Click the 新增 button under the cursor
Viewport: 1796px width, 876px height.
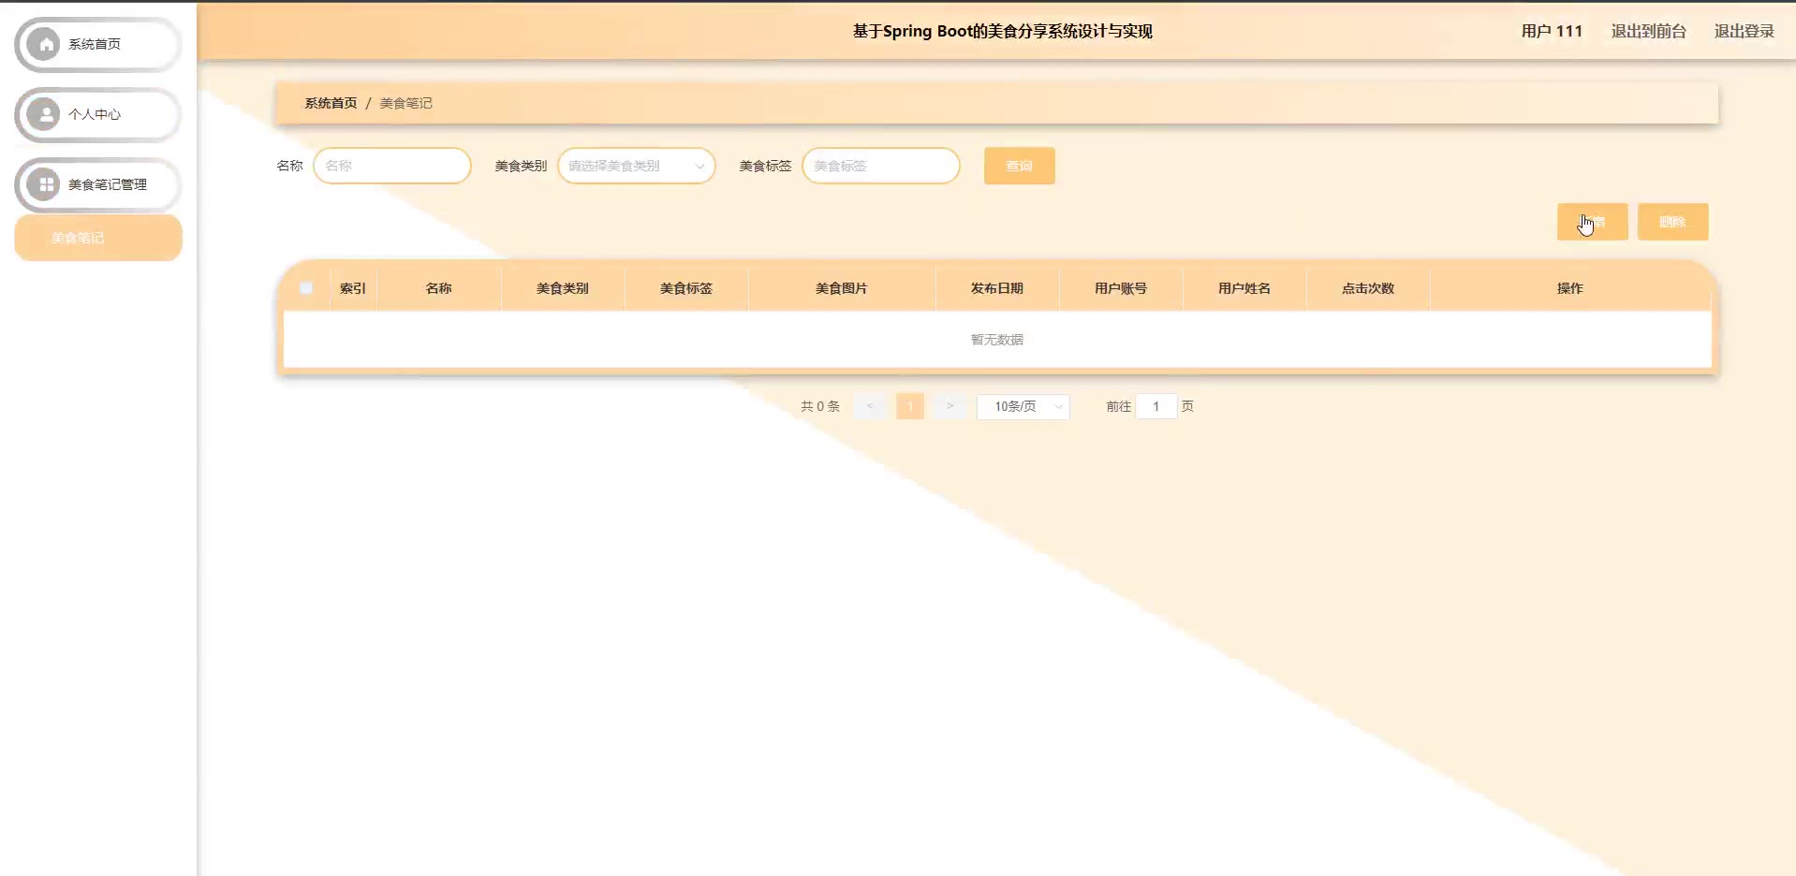[x=1592, y=222]
